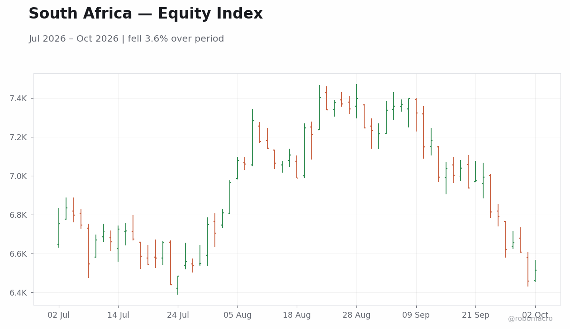
Task: Click the 7.0K y-axis label
Action: pos(19,176)
